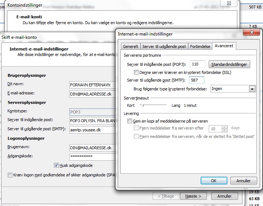Click the days stepper arrows next to 10

pos(224,128)
